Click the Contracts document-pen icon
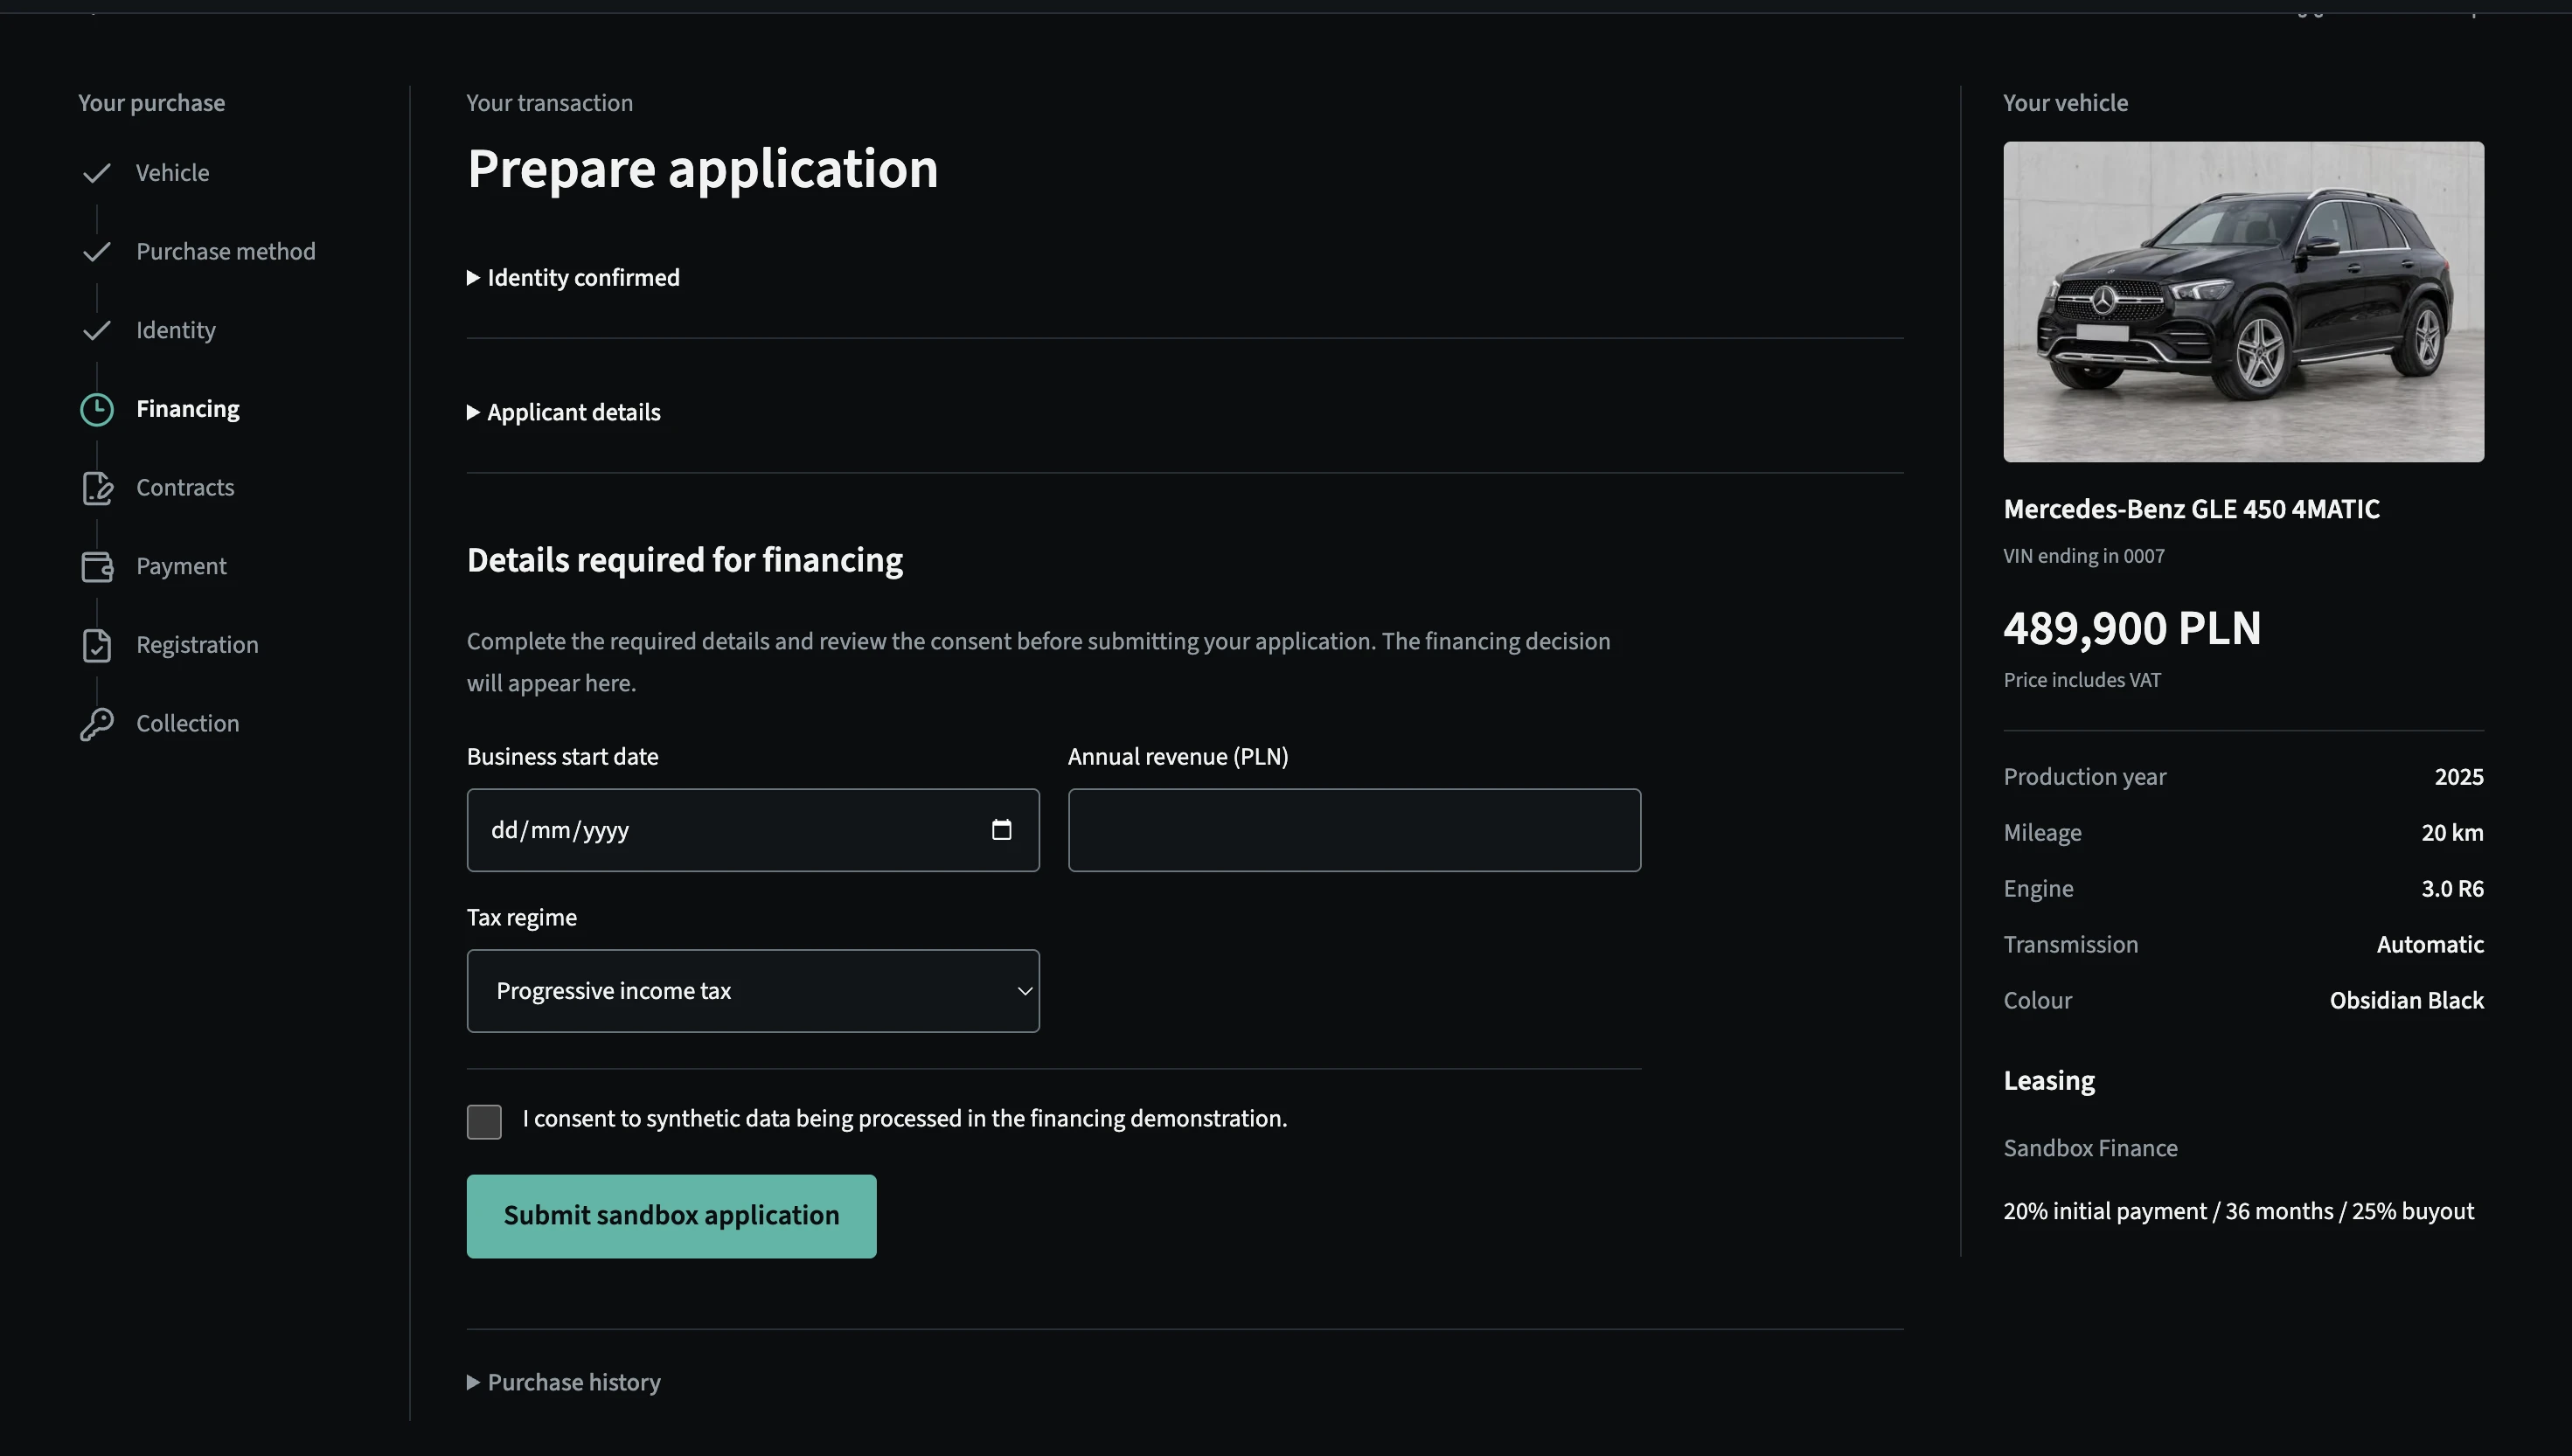Image resolution: width=2572 pixels, height=1456 pixels. [x=97, y=488]
